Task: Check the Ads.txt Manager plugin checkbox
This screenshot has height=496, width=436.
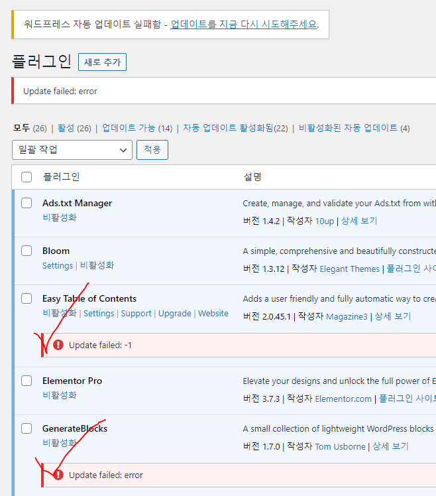Action: click(27, 203)
